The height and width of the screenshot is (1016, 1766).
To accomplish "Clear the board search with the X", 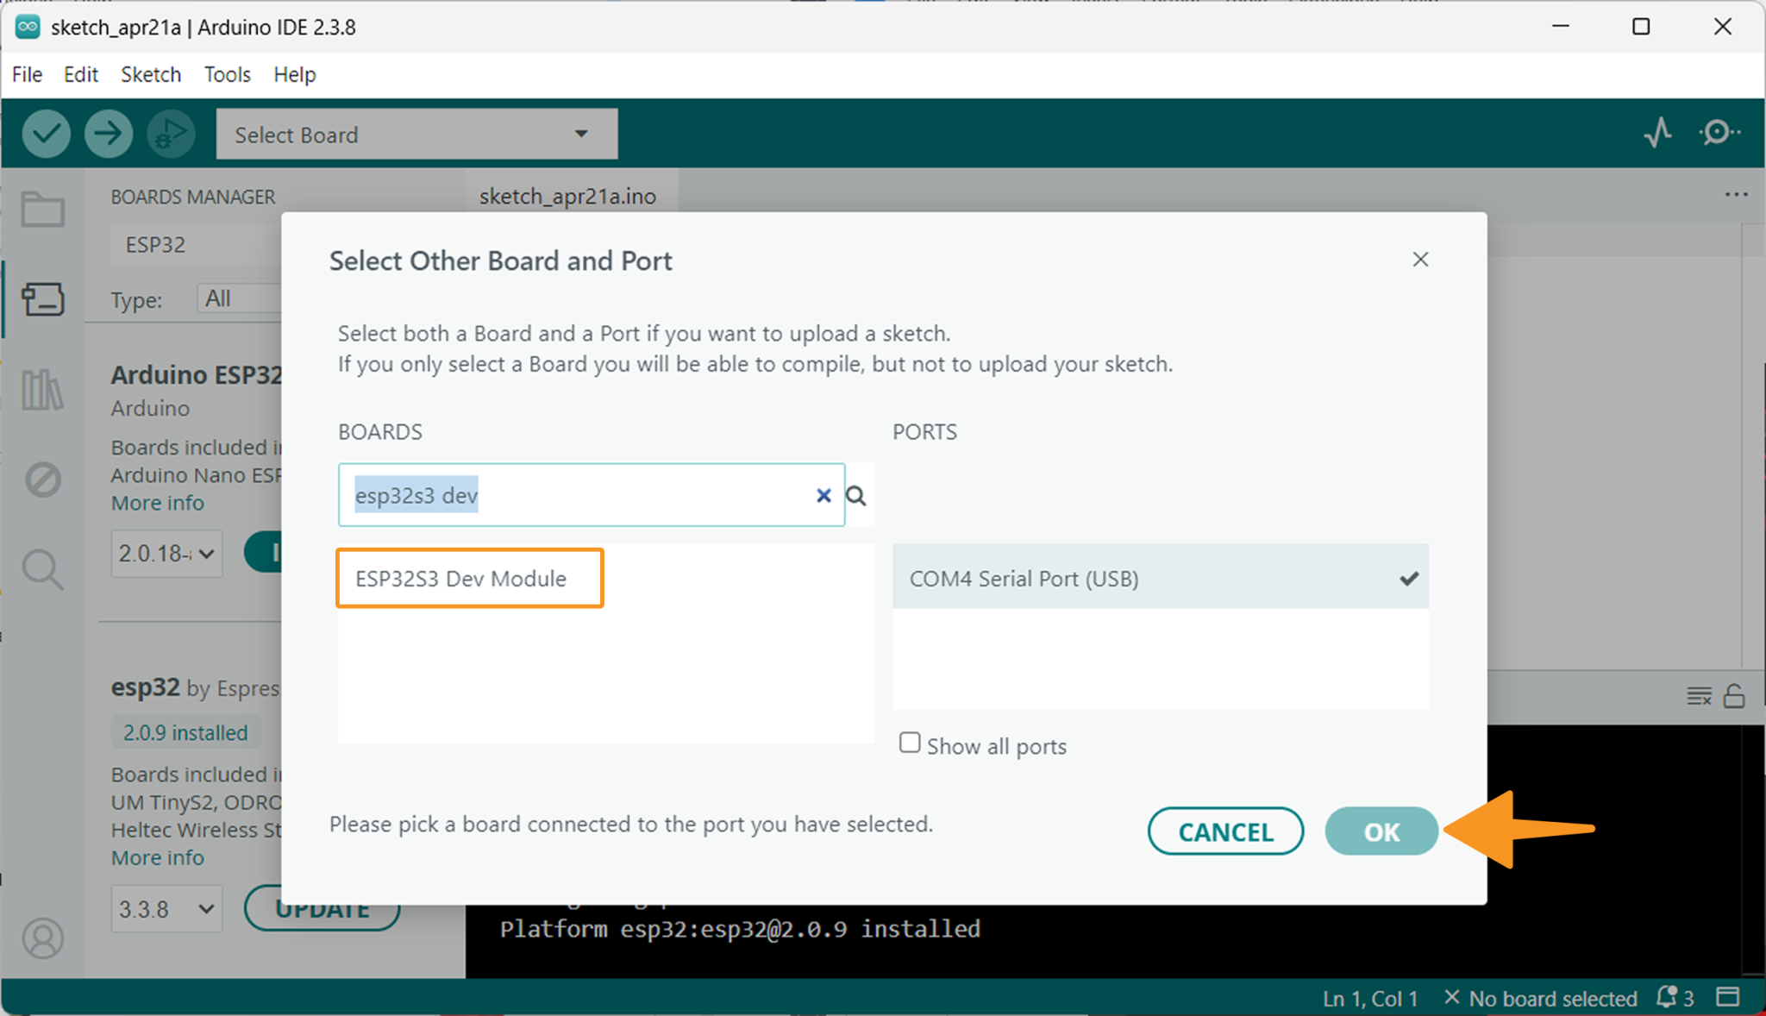I will 823,496.
